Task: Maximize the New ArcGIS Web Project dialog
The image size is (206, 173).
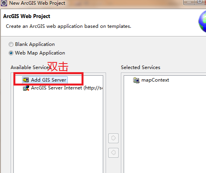Action: [200, 2]
